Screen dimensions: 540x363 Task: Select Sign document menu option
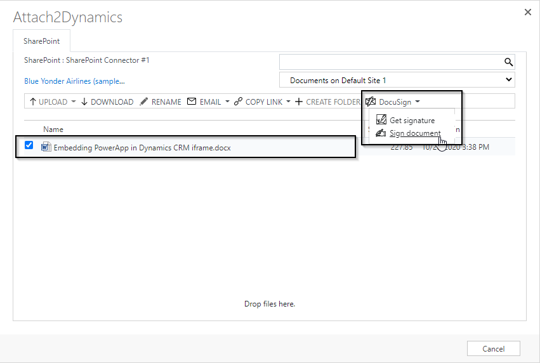click(415, 133)
